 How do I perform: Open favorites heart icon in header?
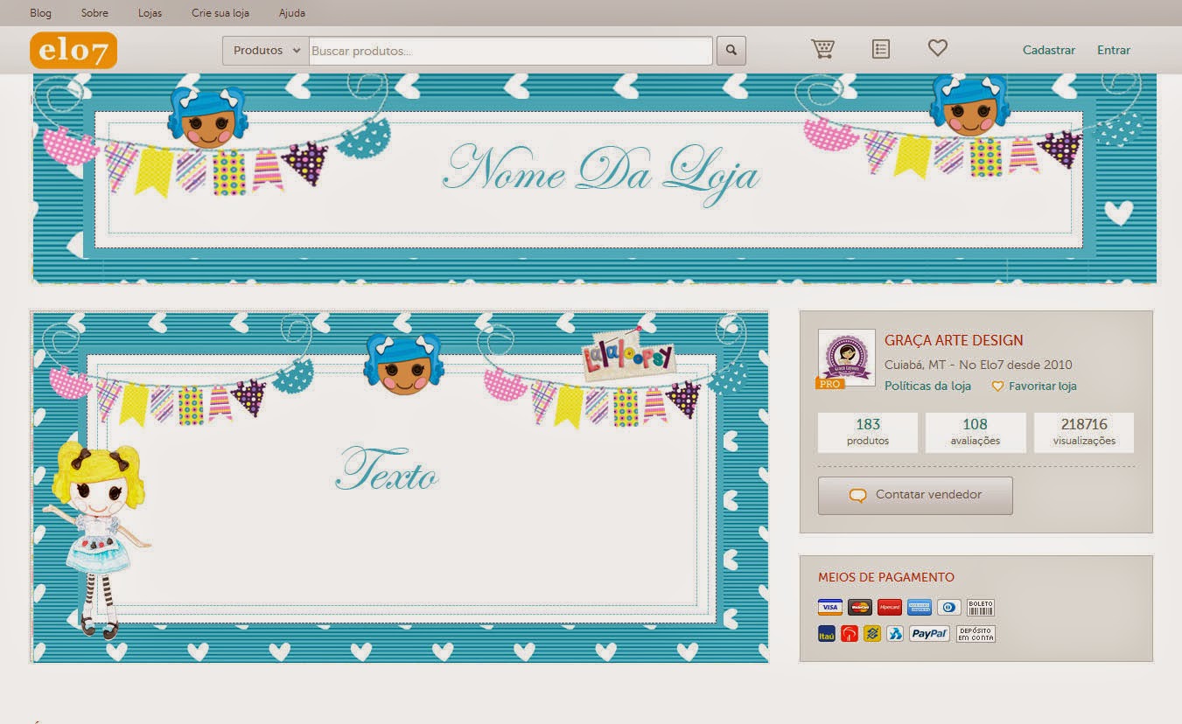pos(938,48)
